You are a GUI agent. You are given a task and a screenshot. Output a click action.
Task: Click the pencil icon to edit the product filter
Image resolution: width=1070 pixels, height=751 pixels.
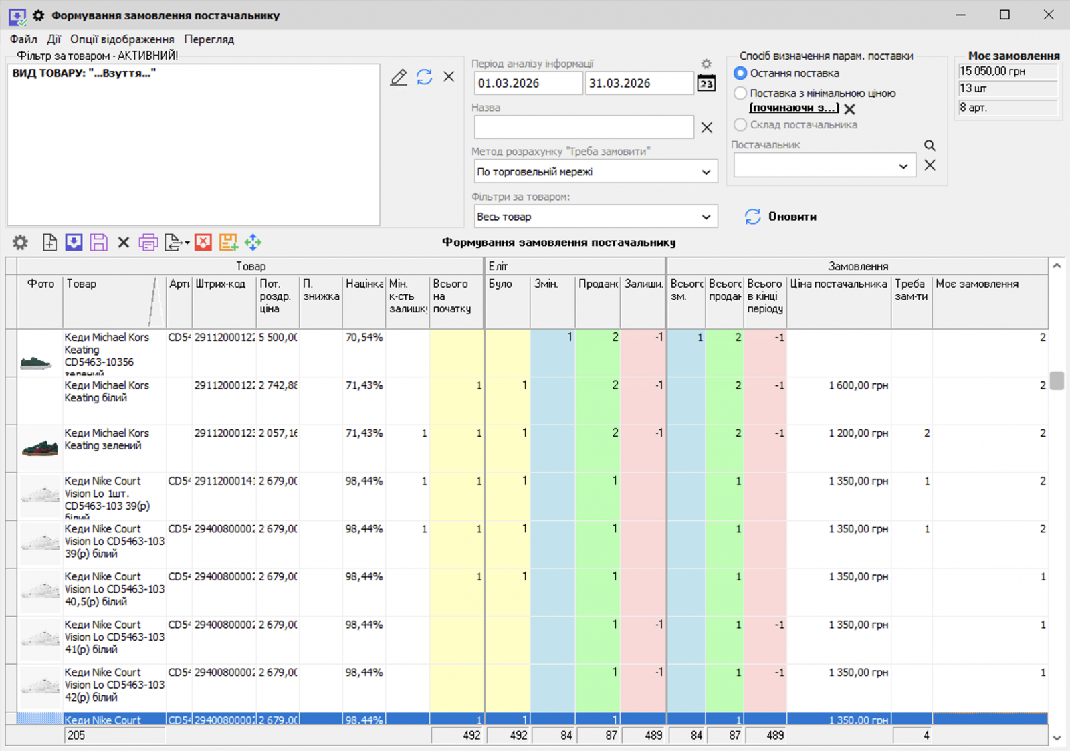[399, 77]
